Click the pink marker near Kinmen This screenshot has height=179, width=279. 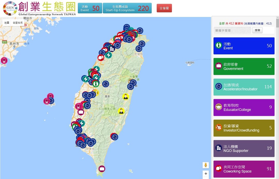(x=4, y=61)
